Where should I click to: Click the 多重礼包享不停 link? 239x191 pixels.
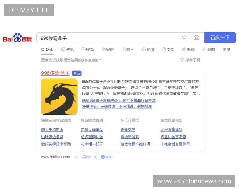tap(173, 137)
